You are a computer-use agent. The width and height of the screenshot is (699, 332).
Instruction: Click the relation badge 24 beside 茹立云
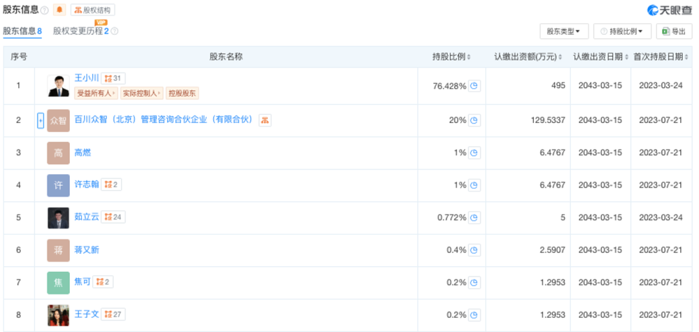coord(113,217)
